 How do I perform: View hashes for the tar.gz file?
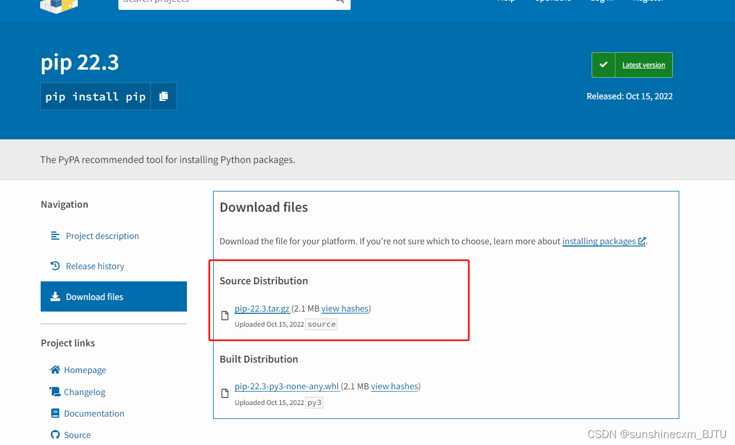345,309
